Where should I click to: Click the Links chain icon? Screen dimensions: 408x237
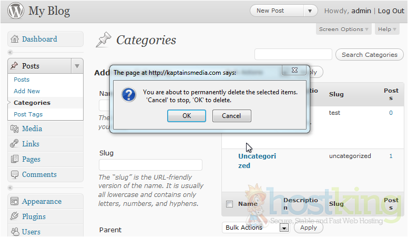pyautogui.click(x=14, y=144)
